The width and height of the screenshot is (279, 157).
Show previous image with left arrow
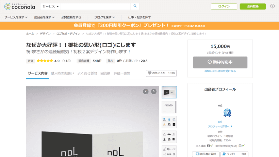[146, 91]
